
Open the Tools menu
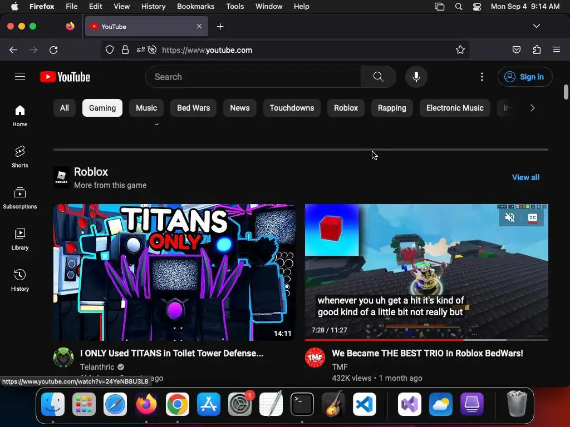235,6
